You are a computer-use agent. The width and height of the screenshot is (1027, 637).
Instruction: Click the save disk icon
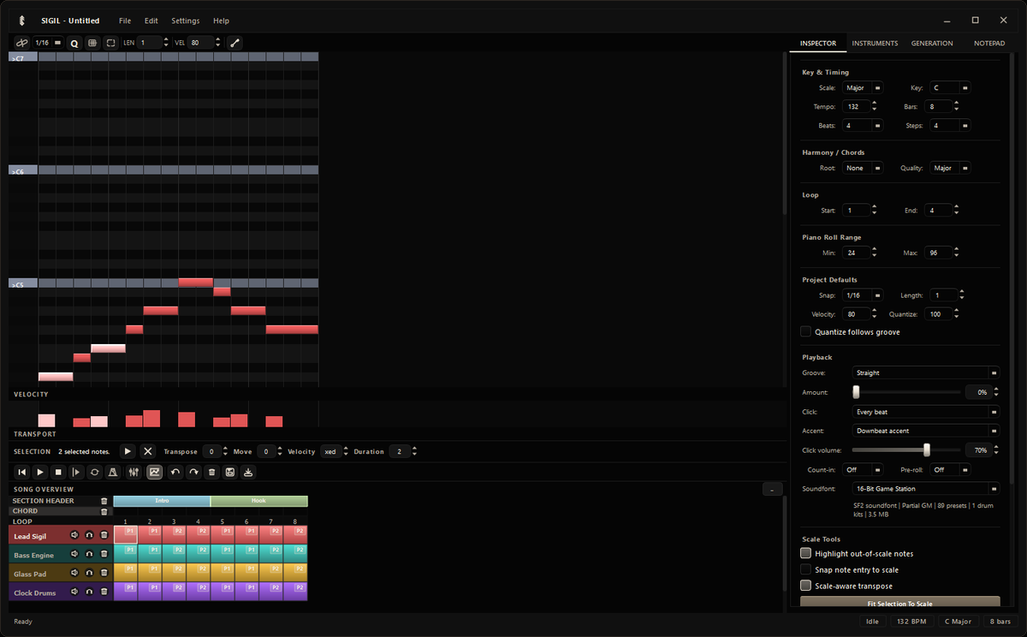click(229, 472)
